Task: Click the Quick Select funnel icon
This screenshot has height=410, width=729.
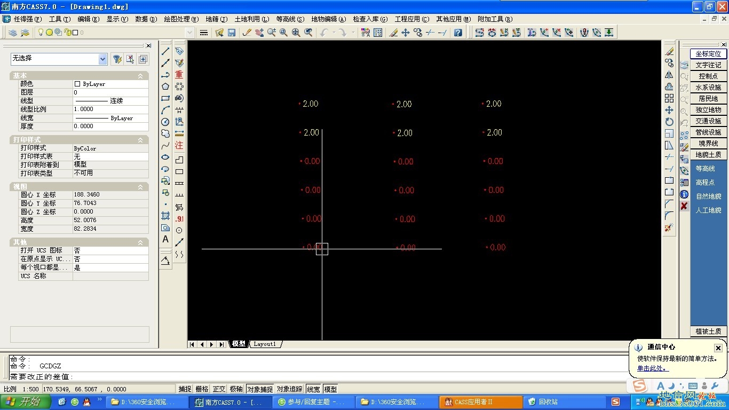Action: pos(117,59)
